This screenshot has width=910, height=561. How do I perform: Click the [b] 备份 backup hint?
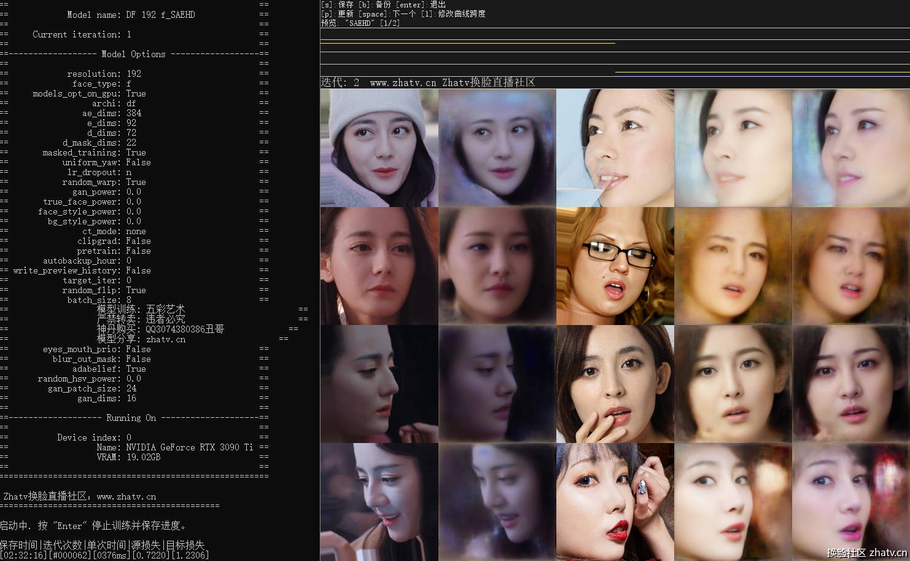click(x=374, y=4)
